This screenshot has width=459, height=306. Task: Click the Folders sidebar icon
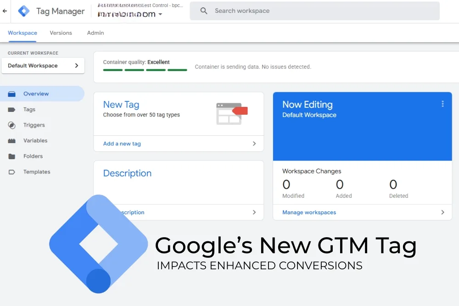coord(12,156)
